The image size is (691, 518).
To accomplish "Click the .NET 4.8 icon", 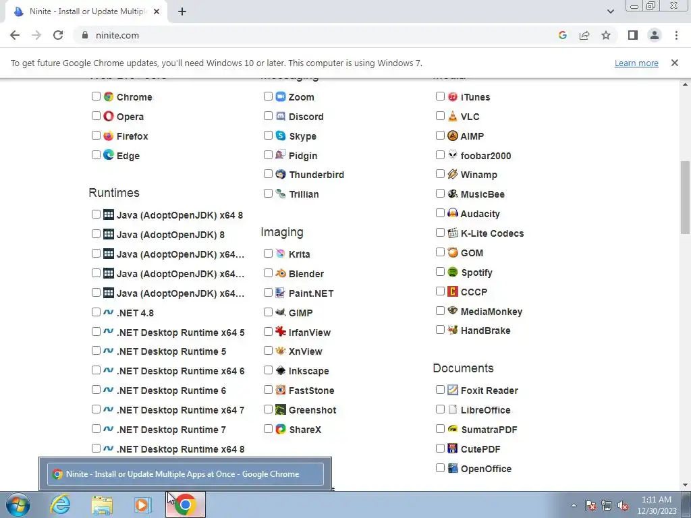I will coord(109,312).
